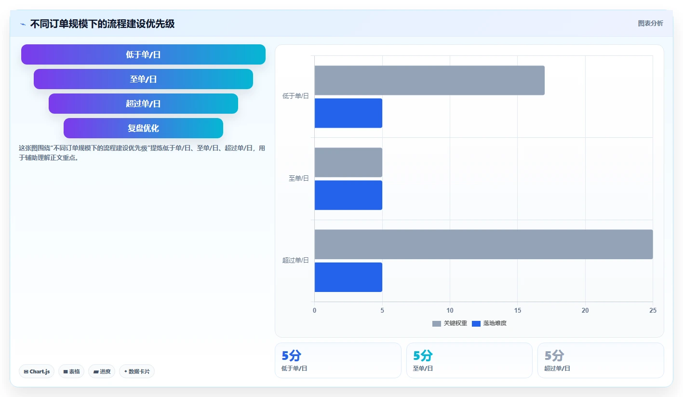This screenshot has width=683, height=397.
Task: Click the lightning icon beside the title
Action: coord(23,24)
